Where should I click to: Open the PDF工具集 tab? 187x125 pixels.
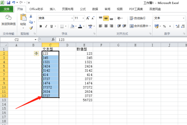click(136, 9)
